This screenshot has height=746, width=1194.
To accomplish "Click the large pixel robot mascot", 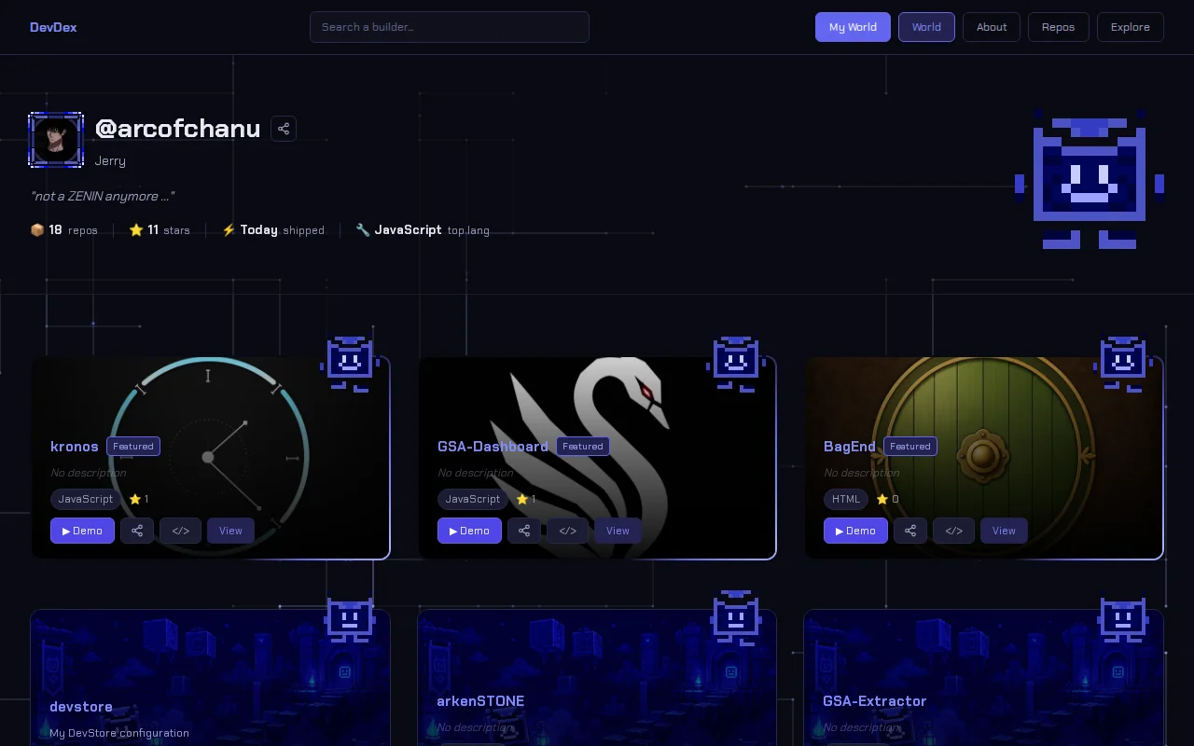I will tap(1090, 179).
